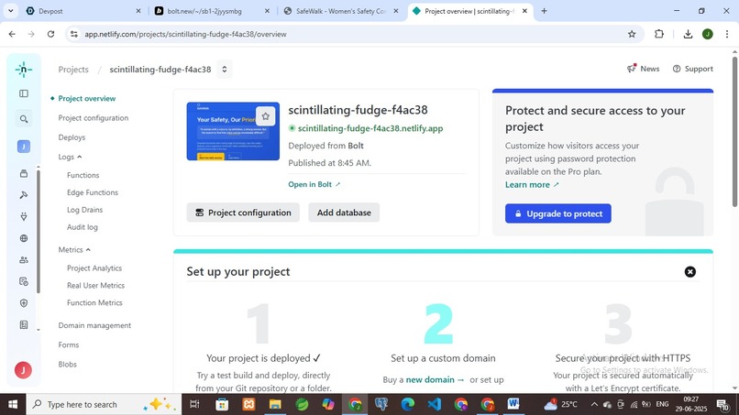The image size is (739, 415).
Task: Open the building billing icon in sidebar
Action: (x=24, y=325)
